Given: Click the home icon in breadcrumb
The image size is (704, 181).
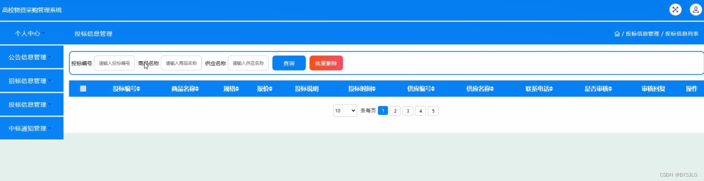Looking at the screenshot, I should (x=617, y=34).
